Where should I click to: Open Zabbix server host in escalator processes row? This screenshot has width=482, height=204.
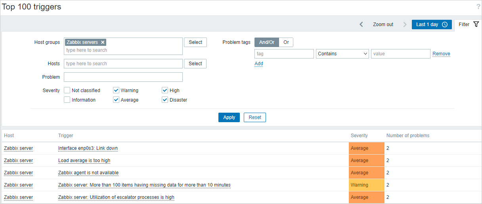tap(18, 197)
